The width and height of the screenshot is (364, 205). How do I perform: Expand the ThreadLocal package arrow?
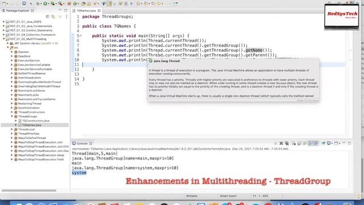(12, 129)
